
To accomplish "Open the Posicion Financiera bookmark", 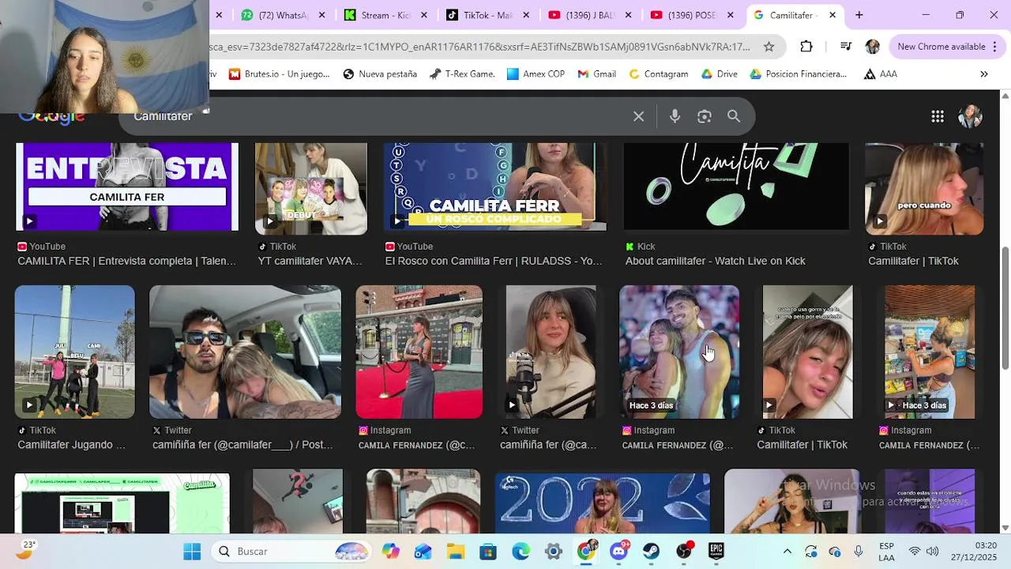I will pos(798,74).
